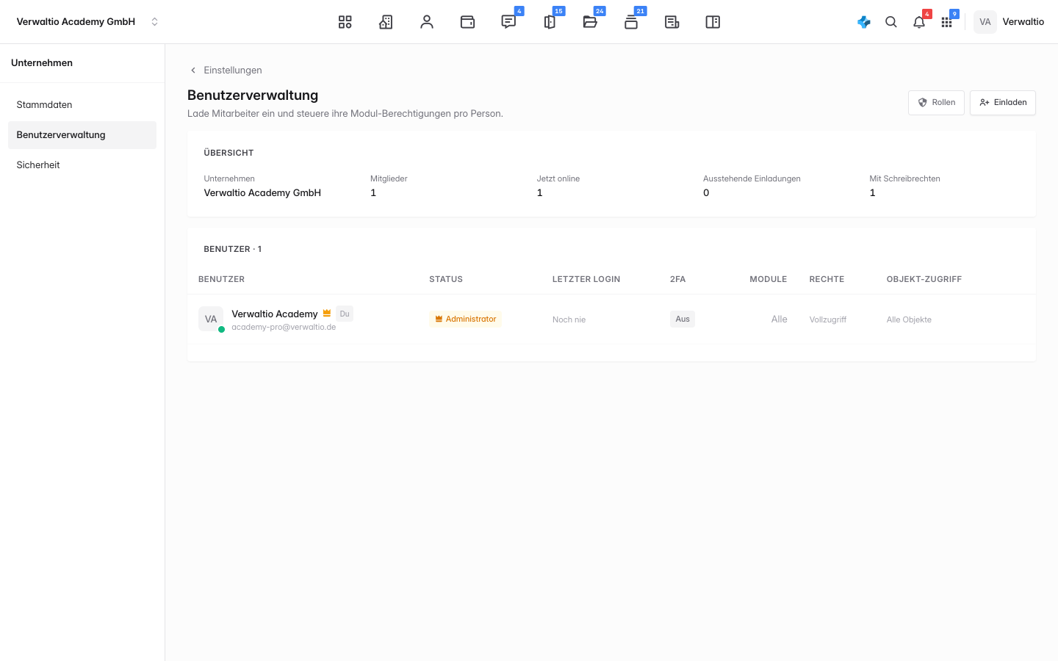This screenshot has height=661, width=1058.
Task: Open the dashboard grid icon
Action: coord(345,22)
